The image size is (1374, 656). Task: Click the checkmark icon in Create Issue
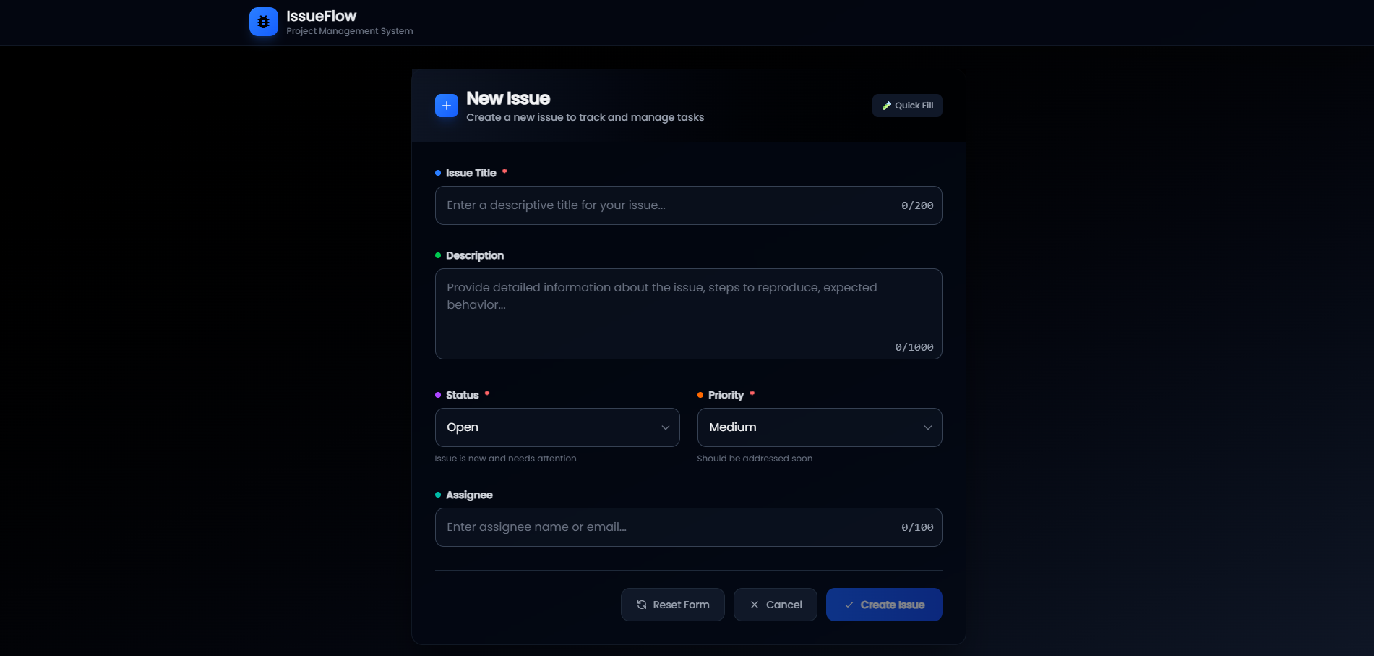point(849,605)
